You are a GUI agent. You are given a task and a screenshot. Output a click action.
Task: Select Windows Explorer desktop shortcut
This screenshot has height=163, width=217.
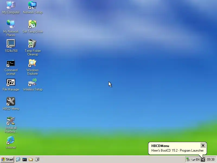click(x=33, y=67)
